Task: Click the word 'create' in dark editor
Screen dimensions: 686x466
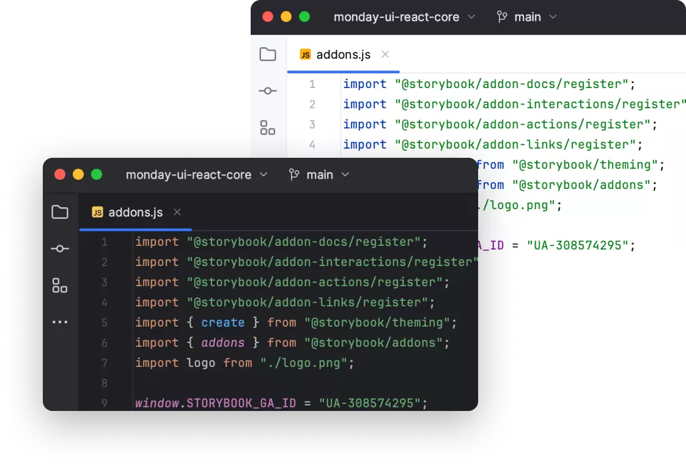Action: click(x=223, y=322)
